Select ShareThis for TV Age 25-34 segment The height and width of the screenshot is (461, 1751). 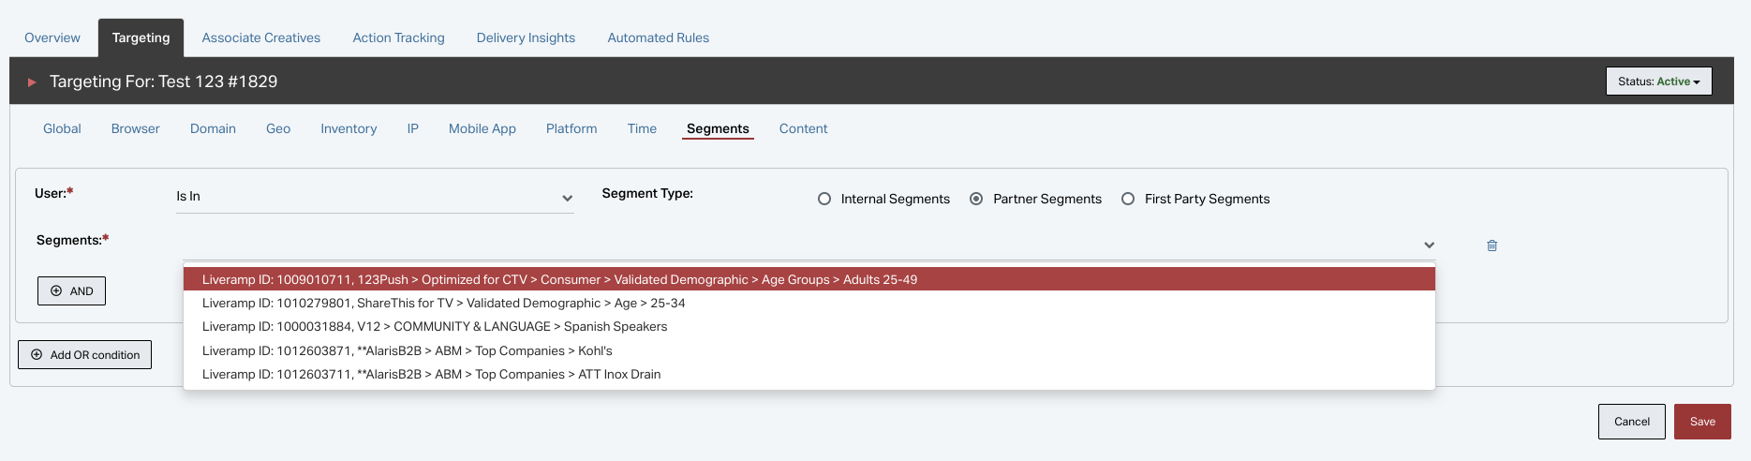click(809, 304)
